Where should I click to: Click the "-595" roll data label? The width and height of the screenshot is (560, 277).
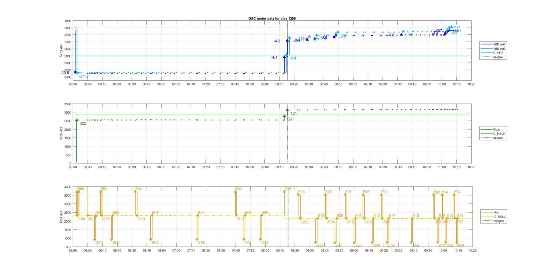[460, 246]
